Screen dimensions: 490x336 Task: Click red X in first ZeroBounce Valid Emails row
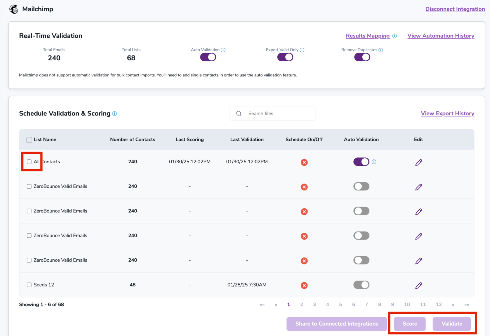304,187
